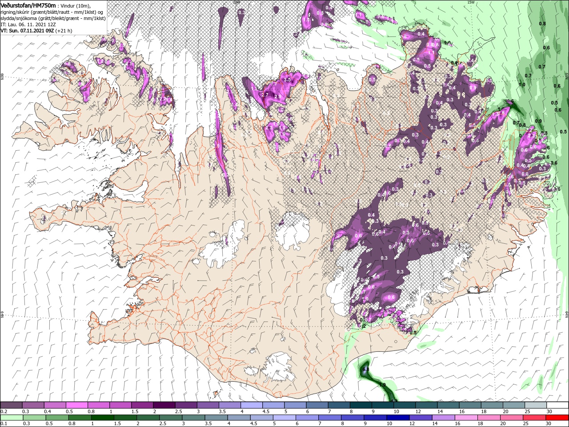Click the light pink rain swatch between 16 and 18
Image resolution: width=569 pixels, height=427 pixels.
467,418
